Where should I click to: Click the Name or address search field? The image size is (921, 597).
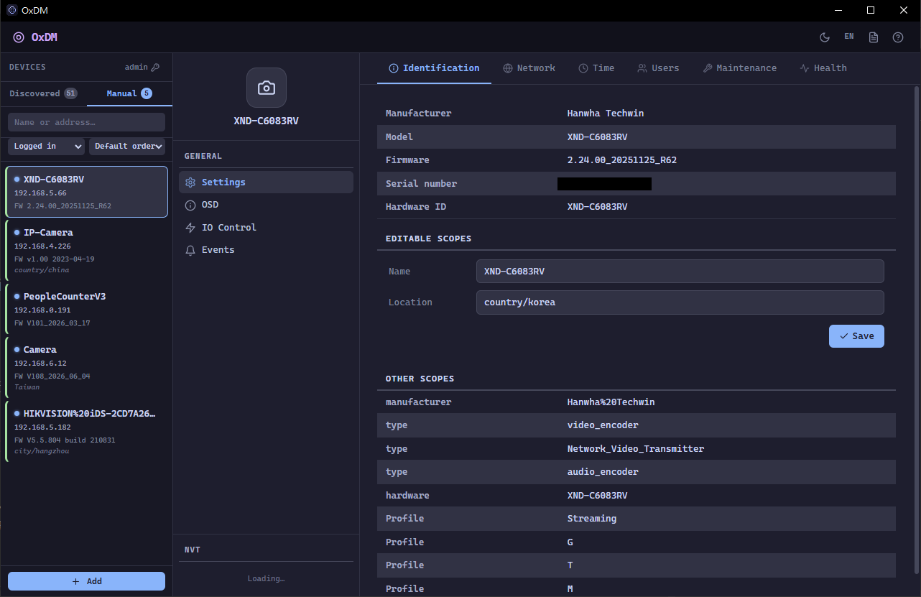tap(86, 122)
